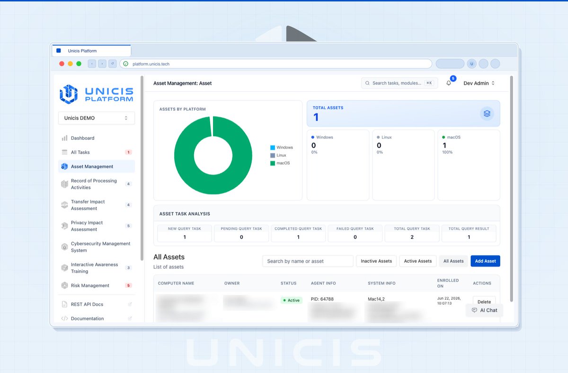Image resolution: width=568 pixels, height=373 pixels.
Task: Filter by Active Assets
Action: pos(417,261)
